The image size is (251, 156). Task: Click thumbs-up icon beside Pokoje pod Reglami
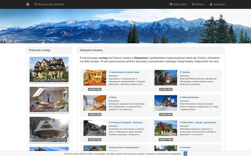point(110,122)
